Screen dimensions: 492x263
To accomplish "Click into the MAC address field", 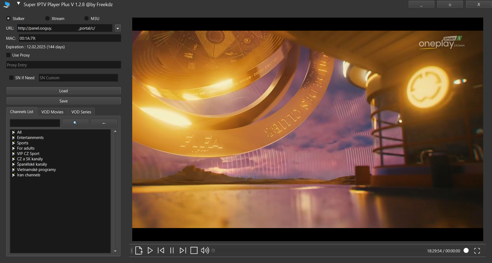I will [70, 38].
